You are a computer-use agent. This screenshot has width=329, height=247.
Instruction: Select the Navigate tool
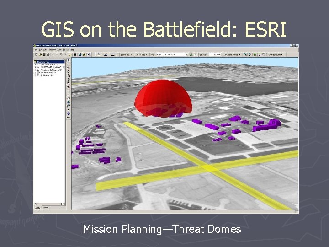(x=69, y=60)
